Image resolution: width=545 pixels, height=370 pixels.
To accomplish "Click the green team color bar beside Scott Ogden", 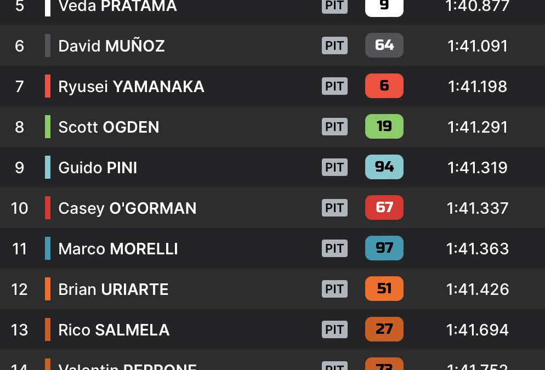I will [x=48, y=127].
